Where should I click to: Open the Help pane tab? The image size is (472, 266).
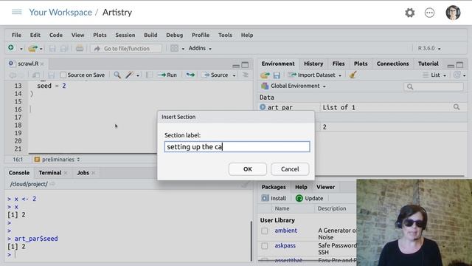[301, 187]
